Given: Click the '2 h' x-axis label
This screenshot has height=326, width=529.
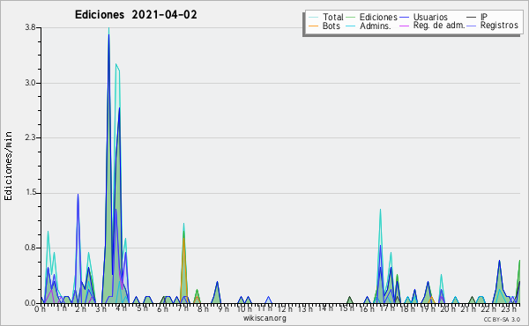Looking at the screenshot, I should click(80, 309).
